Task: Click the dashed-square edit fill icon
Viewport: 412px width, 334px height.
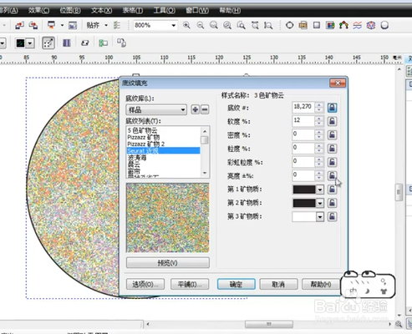Action: (48, 43)
